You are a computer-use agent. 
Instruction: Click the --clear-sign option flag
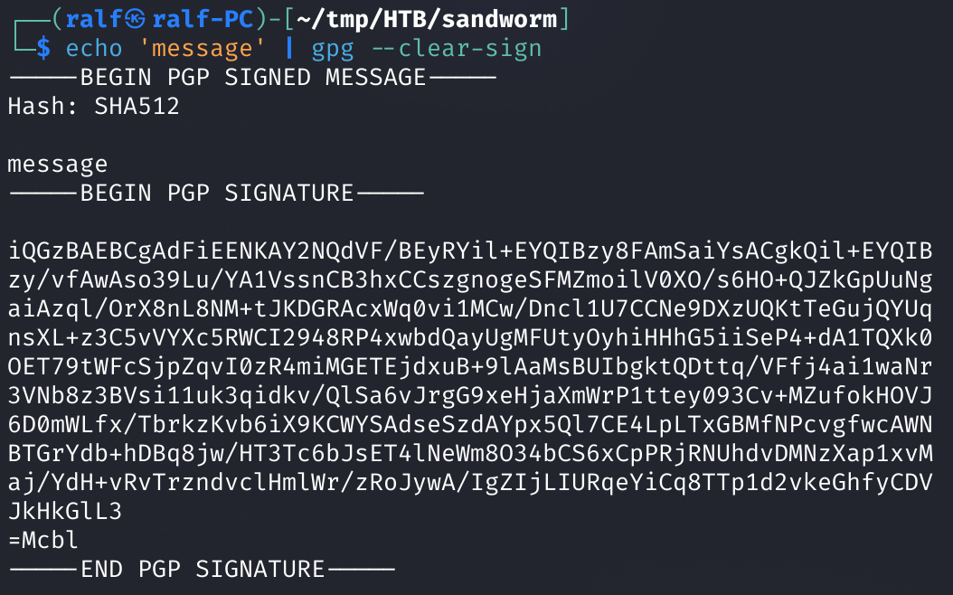tap(456, 48)
